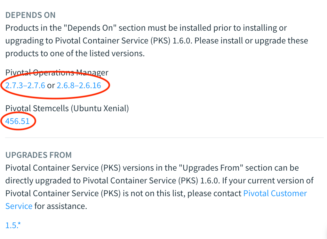
Task: Select the 1.5.* upgrade version link
Action: [x=13, y=225]
